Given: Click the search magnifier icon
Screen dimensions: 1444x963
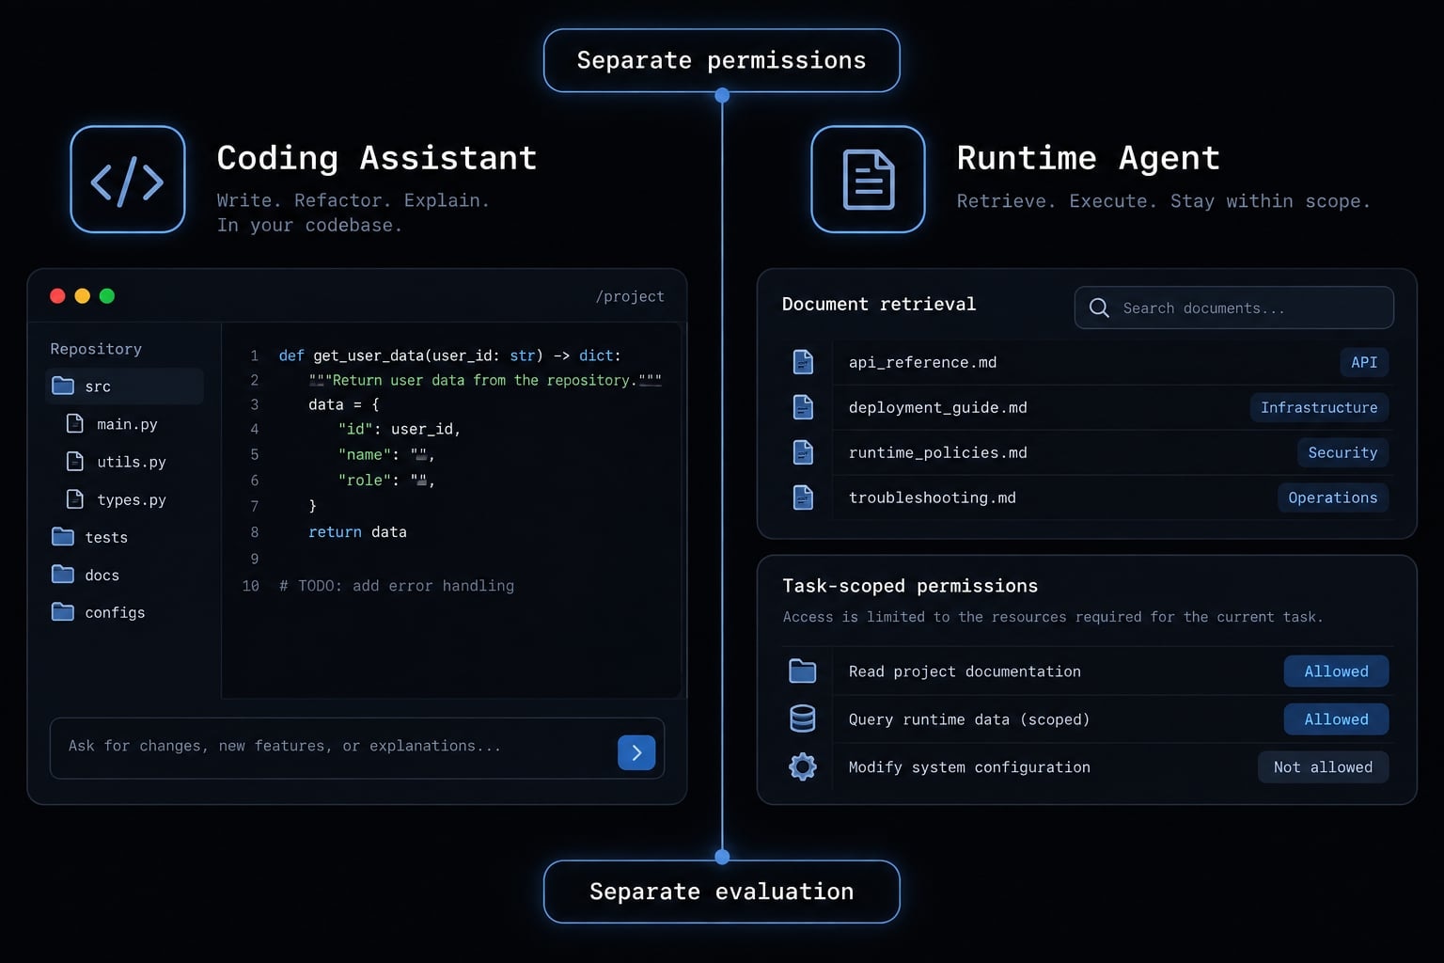Looking at the screenshot, I should [1099, 308].
